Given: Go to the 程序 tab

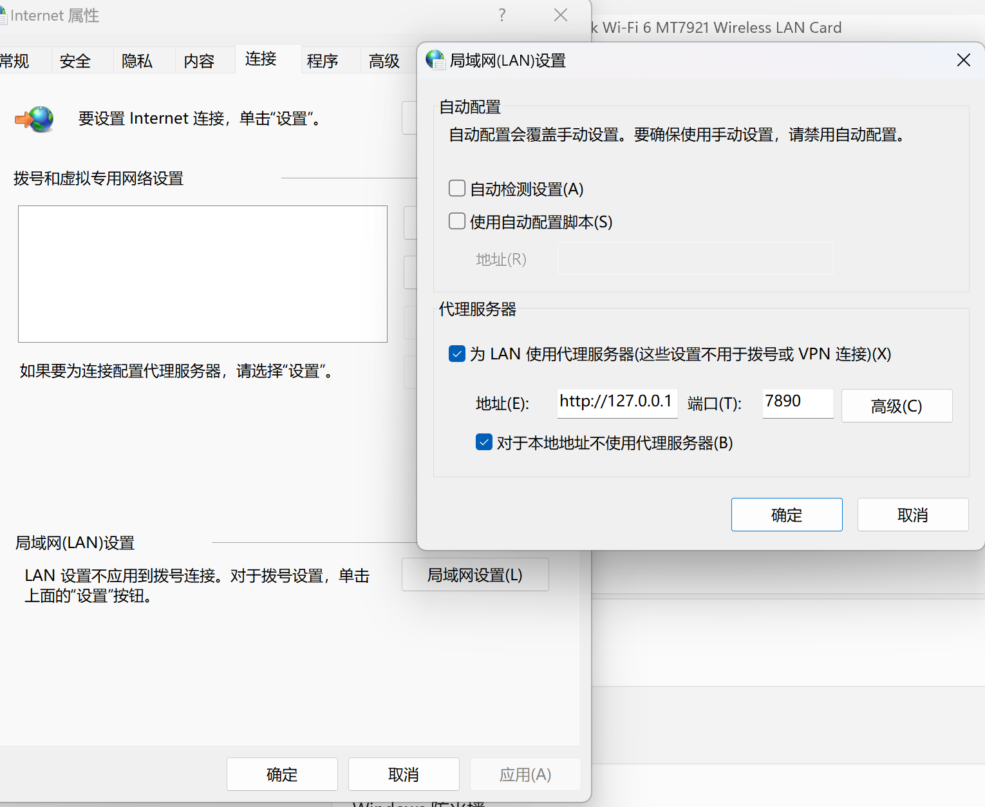Looking at the screenshot, I should [x=323, y=61].
